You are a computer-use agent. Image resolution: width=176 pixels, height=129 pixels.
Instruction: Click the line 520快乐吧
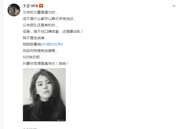pyautogui.click(x=33, y=57)
